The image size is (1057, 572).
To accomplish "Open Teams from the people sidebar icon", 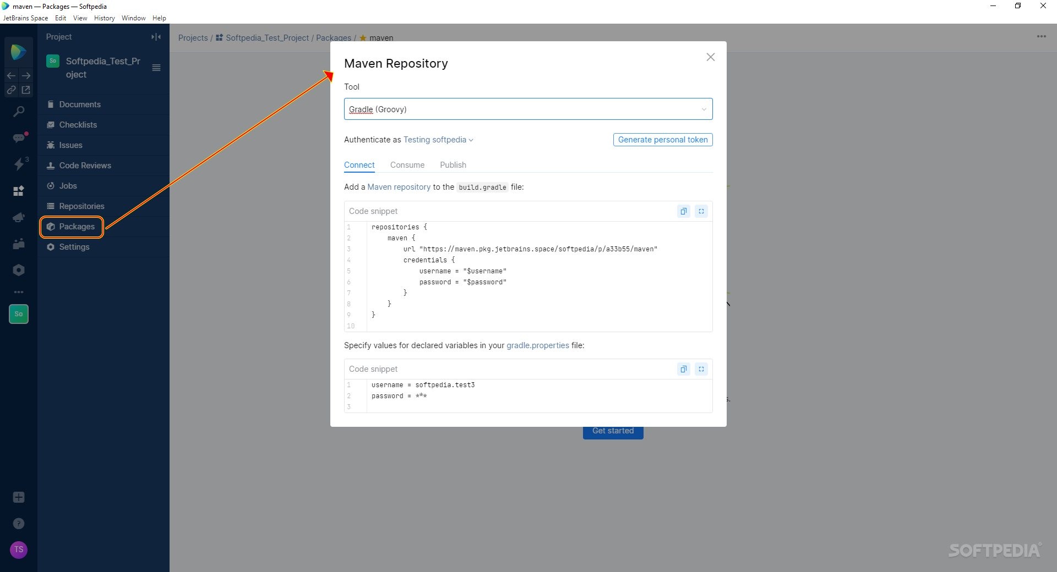I will (19, 244).
